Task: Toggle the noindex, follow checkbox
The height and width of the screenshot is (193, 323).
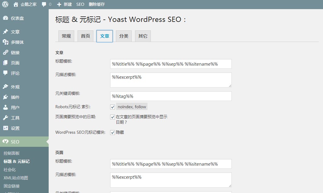Action: tap(113, 107)
